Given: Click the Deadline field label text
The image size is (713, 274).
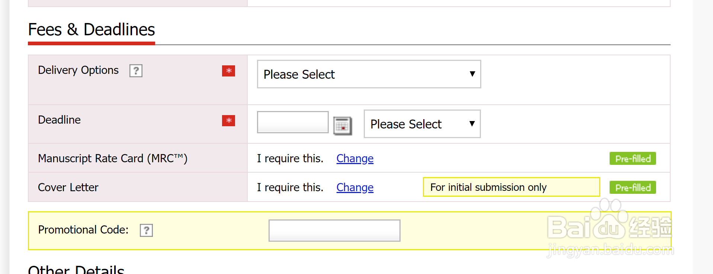Looking at the screenshot, I should [59, 120].
